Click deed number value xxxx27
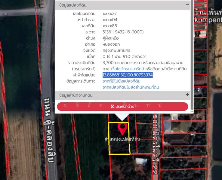The height and width of the screenshot is (180, 222). click(x=109, y=13)
